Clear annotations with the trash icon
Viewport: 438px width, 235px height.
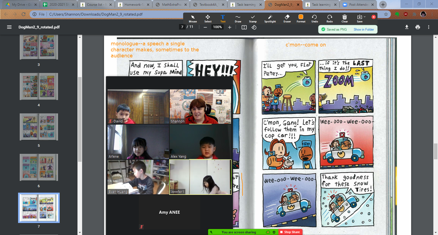click(345, 19)
